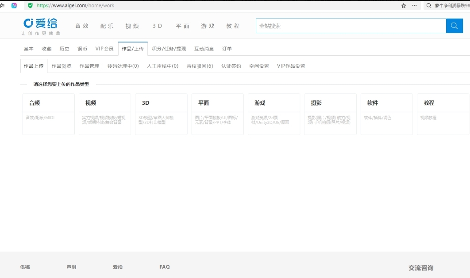
Task: Click the AI extension icon in the browser
Action: pos(14,5)
